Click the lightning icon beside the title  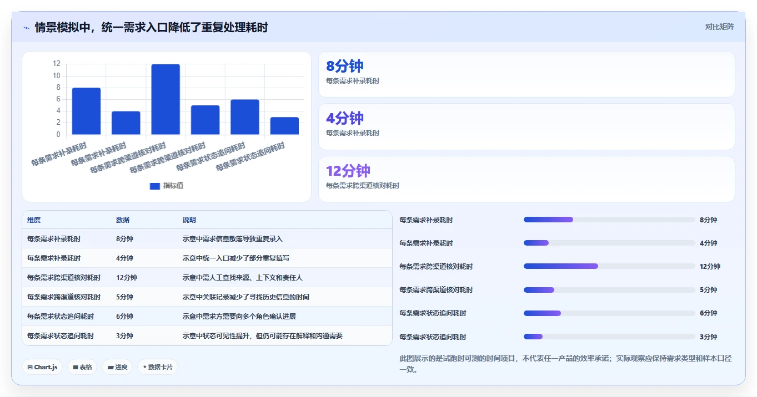[26, 27]
